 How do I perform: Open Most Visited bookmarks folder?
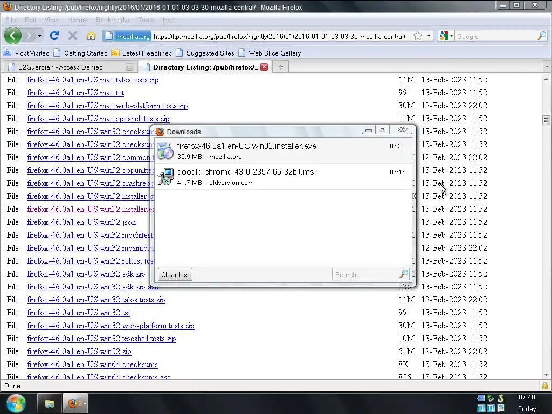[x=26, y=53]
